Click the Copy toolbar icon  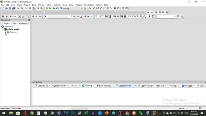click(30, 8)
